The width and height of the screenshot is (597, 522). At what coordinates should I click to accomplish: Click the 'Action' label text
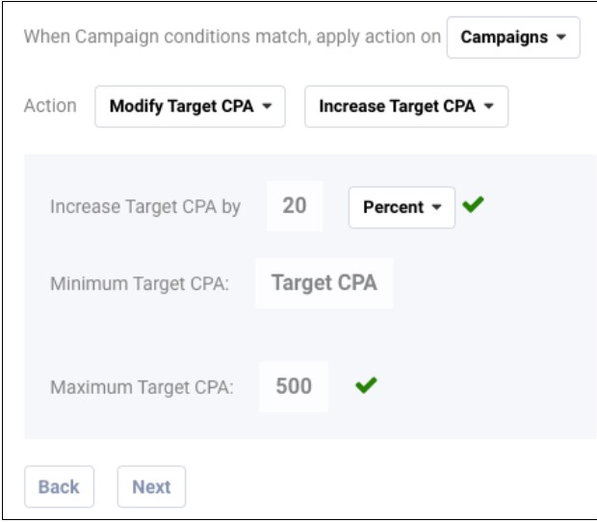pyautogui.click(x=50, y=106)
